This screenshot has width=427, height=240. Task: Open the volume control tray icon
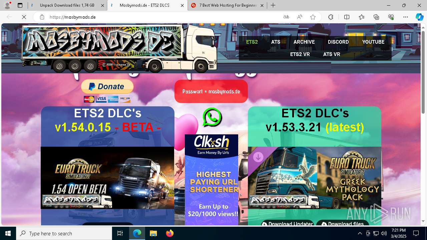(384, 233)
